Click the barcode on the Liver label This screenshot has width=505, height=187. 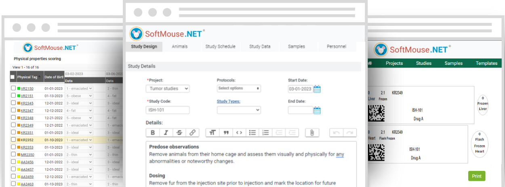coord(376,113)
